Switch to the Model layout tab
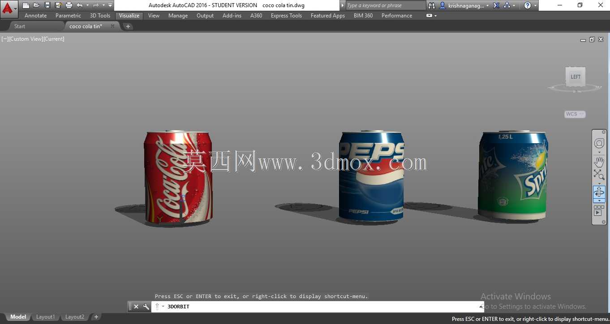The width and height of the screenshot is (610, 324). point(18,317)
